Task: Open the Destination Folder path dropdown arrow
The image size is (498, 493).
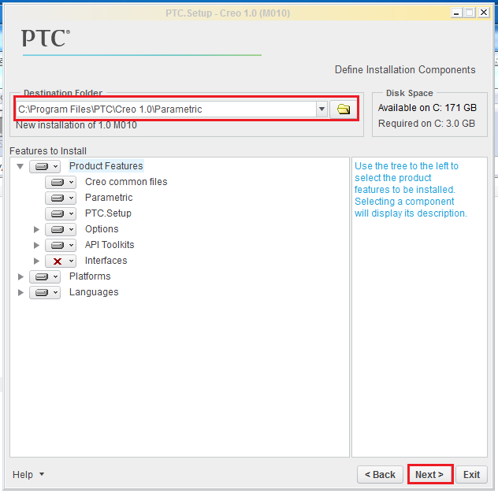Action: 321,109
